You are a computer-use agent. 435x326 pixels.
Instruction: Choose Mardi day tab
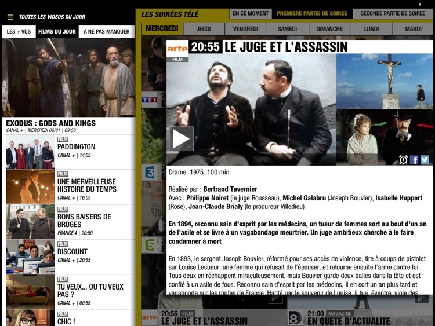pyautogui.click(x=413, y=29)
